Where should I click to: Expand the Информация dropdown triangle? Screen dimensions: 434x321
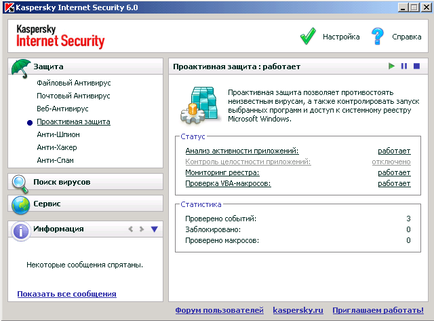tap(155, 229)
